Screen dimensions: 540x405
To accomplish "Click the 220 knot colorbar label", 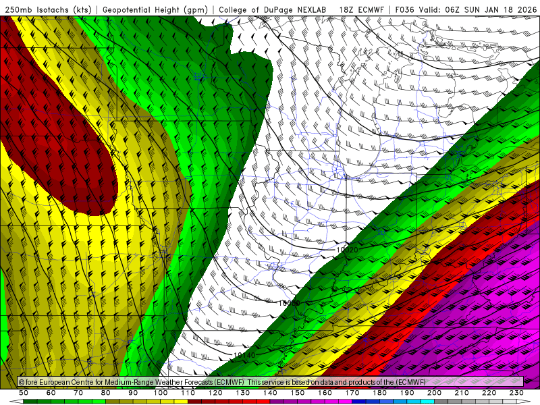I will [489, 393].
